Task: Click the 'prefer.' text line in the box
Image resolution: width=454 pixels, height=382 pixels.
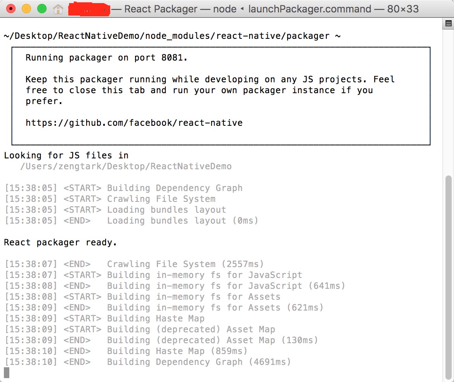Action: coord(44,101)
